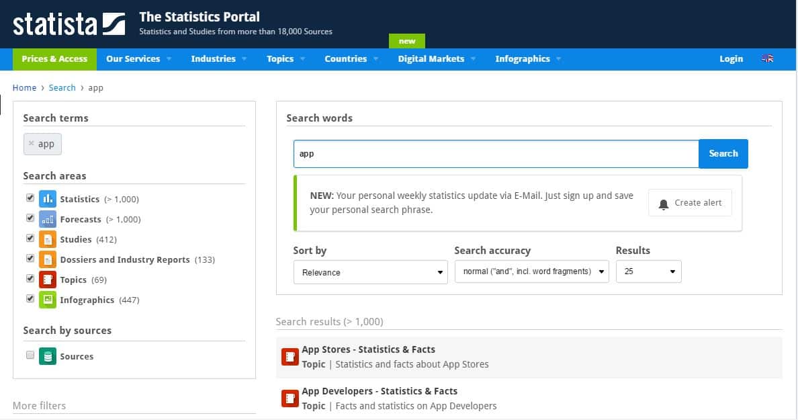Viewport: 798px width, 420px height.
Task: Click the Login link
Action: click(x=731, y=59)
